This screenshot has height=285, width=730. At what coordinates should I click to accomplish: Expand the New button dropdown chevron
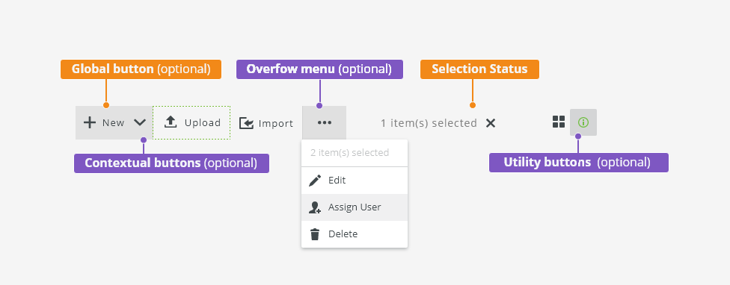click(x=140, y=122)
